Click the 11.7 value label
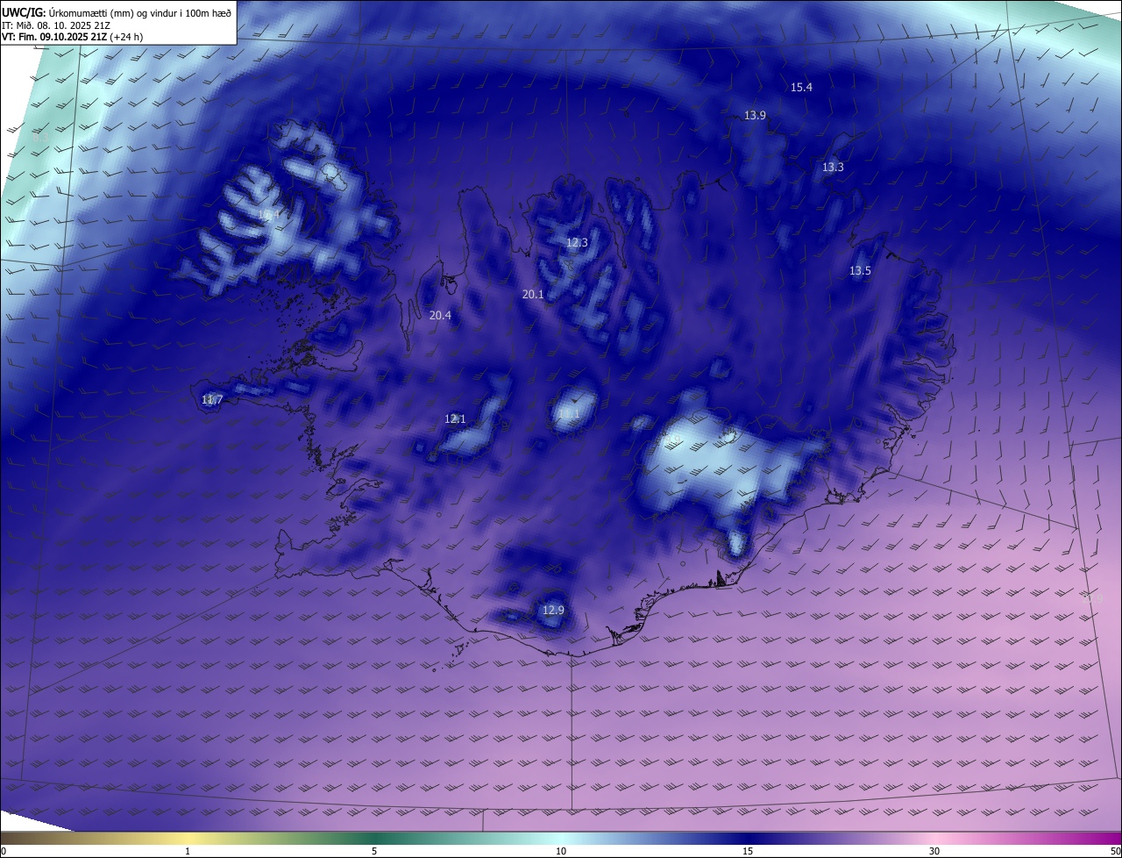Image resolution: width=1122 pixels, height=858 pixels. [x=212, y=400]
